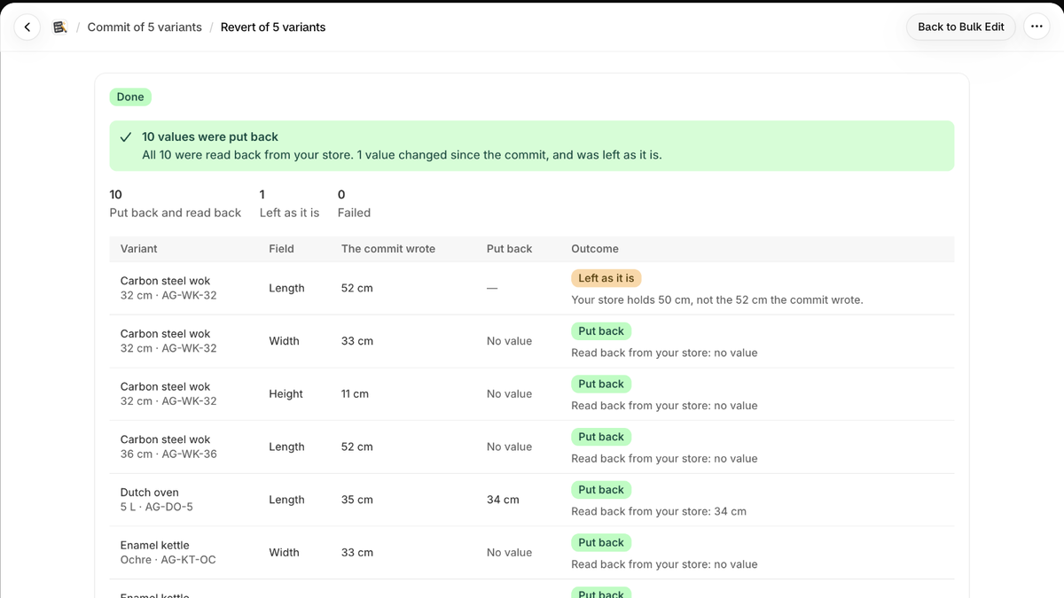Image resolution: width=1064 pixels, height=598 pixels.
Task: Click 'Width' in the AG-WK-32 row
Action: tap(285, 341)
